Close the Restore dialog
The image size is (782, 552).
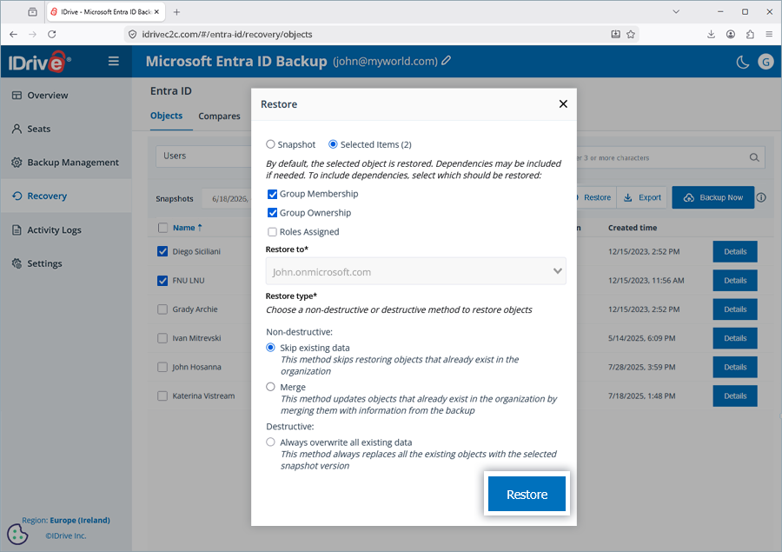coord(563,103)
